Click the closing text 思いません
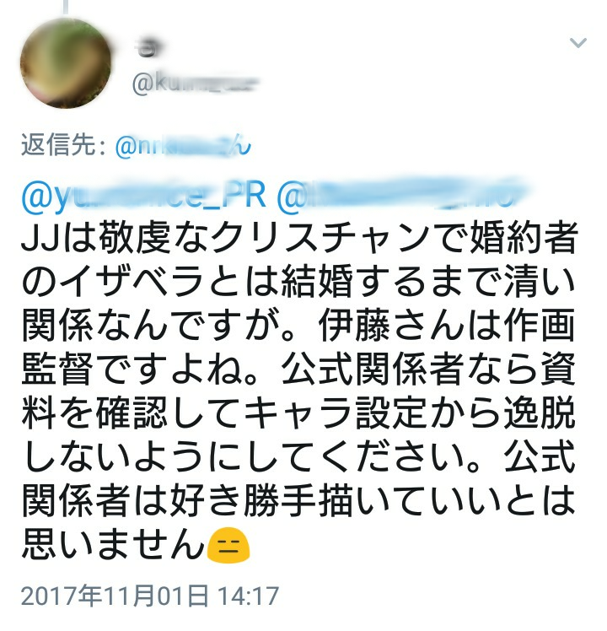Image resolution: width=607 pixels, height=631 pixels. pos(114,545)
